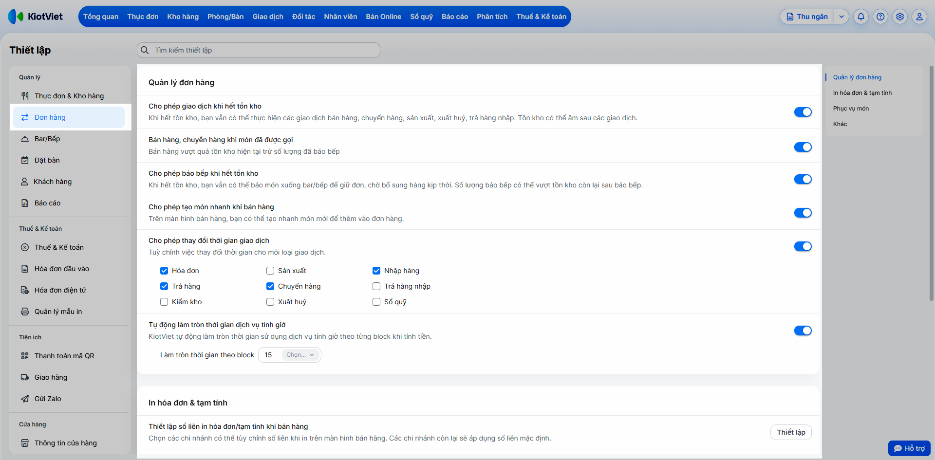Click the Hóa đơn đầu vào document icon
The width and height of the screenshot is (935, 460).
click(25, 269)
